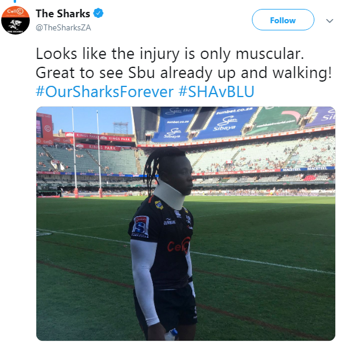Click the white neck brace in photo

click(x=170, y=194)
